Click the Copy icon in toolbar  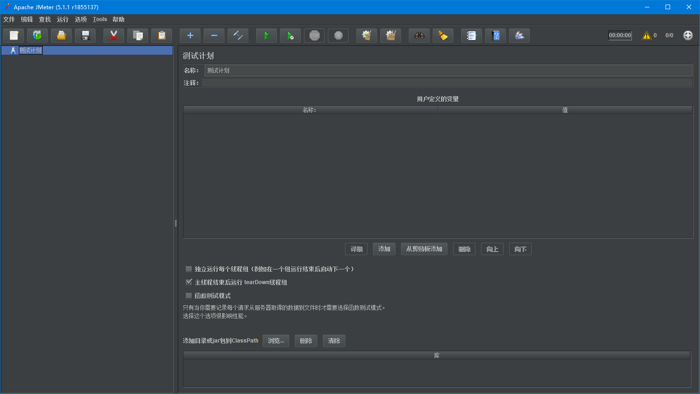138,35
